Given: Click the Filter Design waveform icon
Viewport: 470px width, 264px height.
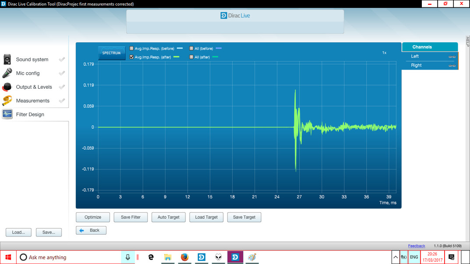Looking at the screenshot, I should click(x=7, y=115).
